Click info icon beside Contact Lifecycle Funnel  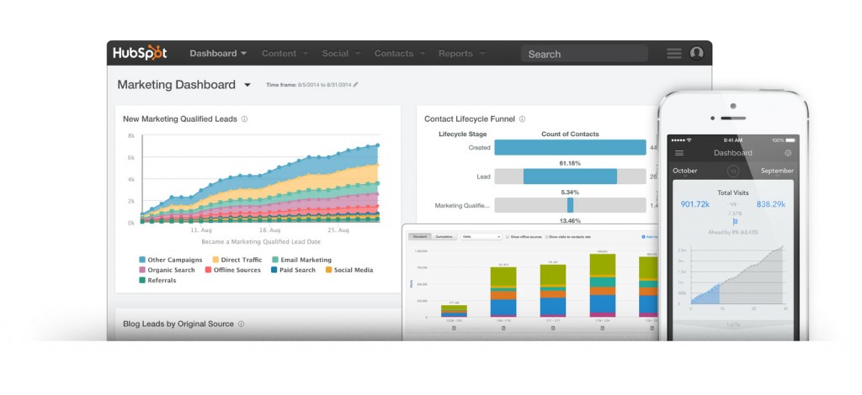point(522,119)
